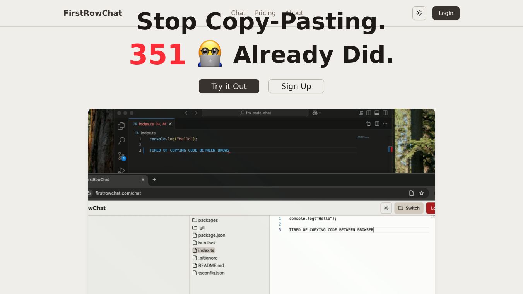523x294 pixels.
Task: Click the TIRED OF COPYING CODE BETWEEN BROWS line
Action: tap(189, 150)
